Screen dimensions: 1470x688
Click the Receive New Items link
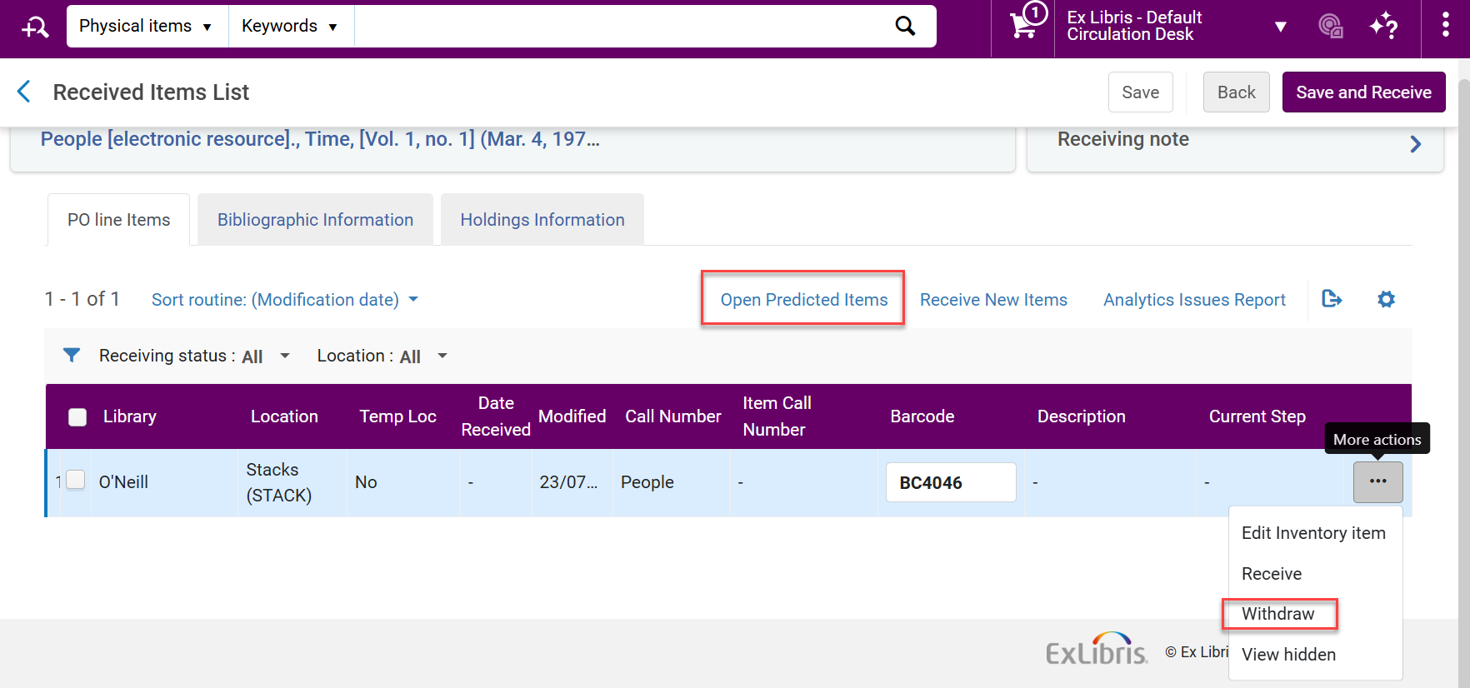click(993, 299)
